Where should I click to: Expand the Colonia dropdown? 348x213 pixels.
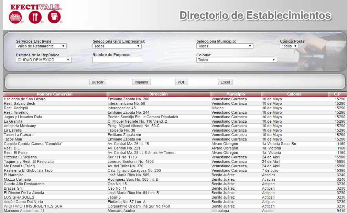point(237,60)
